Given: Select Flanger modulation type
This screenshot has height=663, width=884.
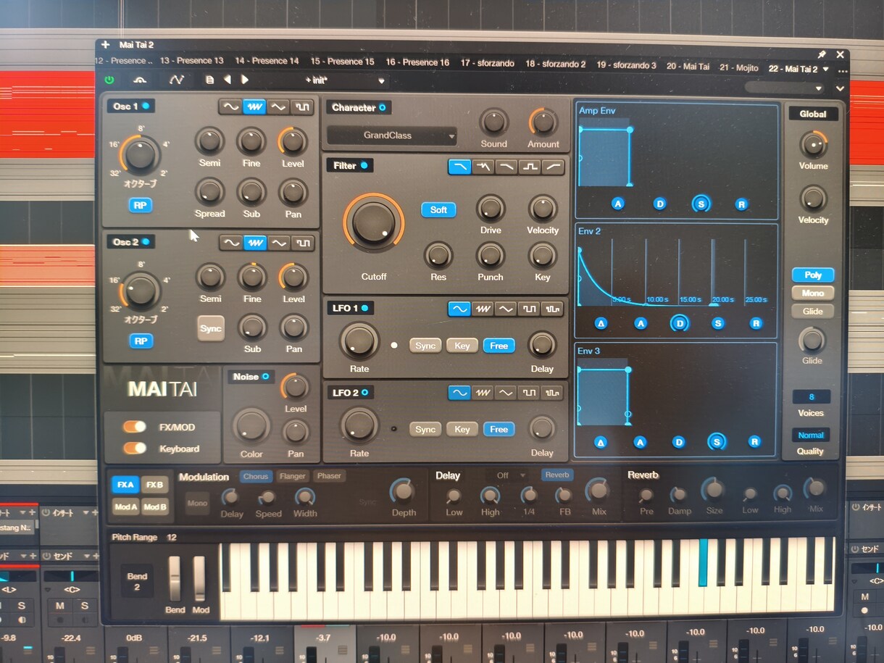Looking at the screenshot, I should pos(292,476).
